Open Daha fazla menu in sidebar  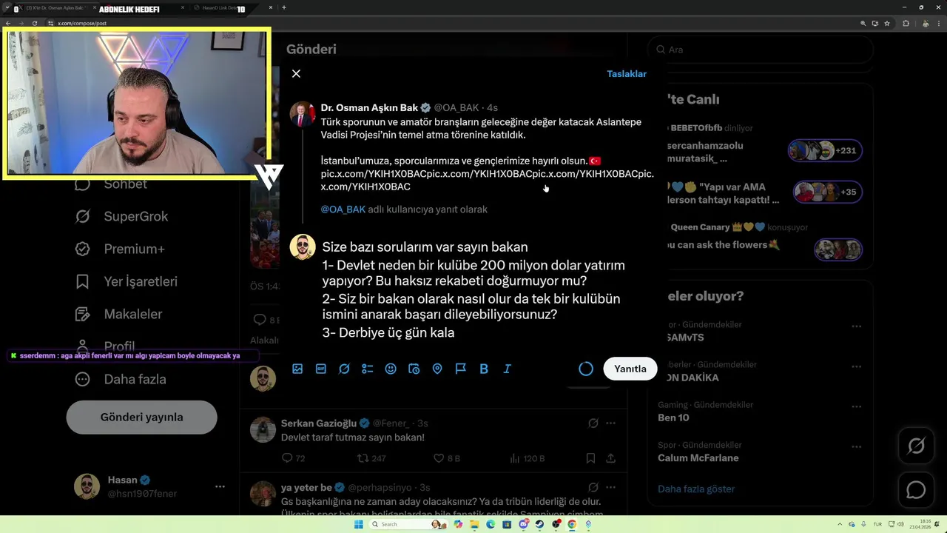point(121,379)
